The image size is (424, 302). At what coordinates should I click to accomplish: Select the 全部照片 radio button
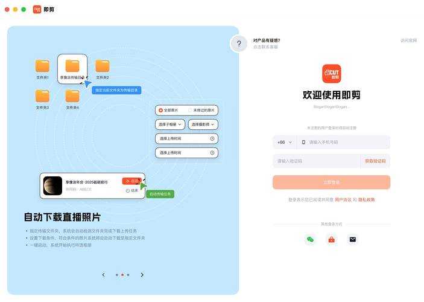coord(160,111)
